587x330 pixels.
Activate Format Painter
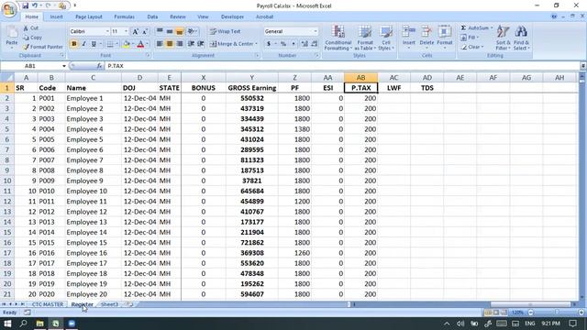pos(42,47)
